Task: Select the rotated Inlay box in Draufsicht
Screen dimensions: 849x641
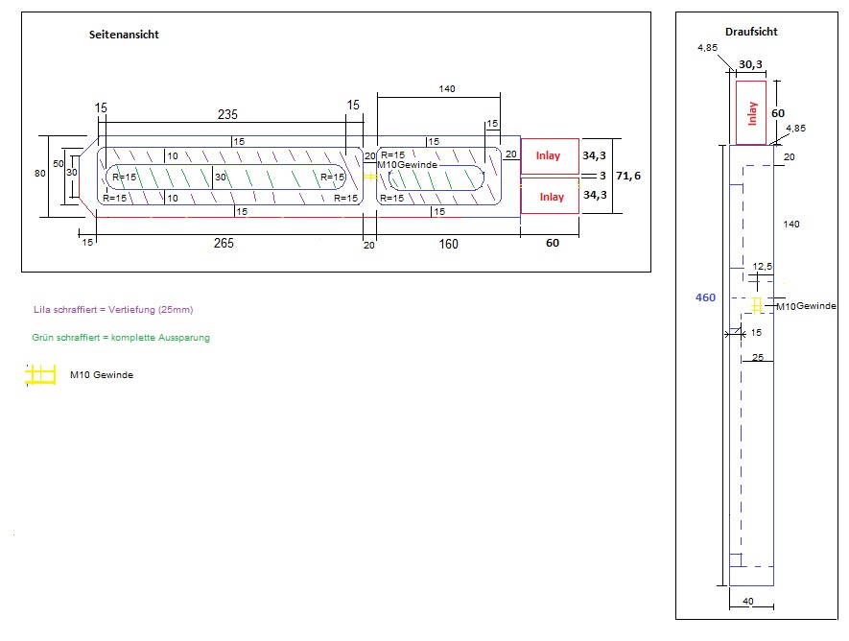Action: pos(753,112)
